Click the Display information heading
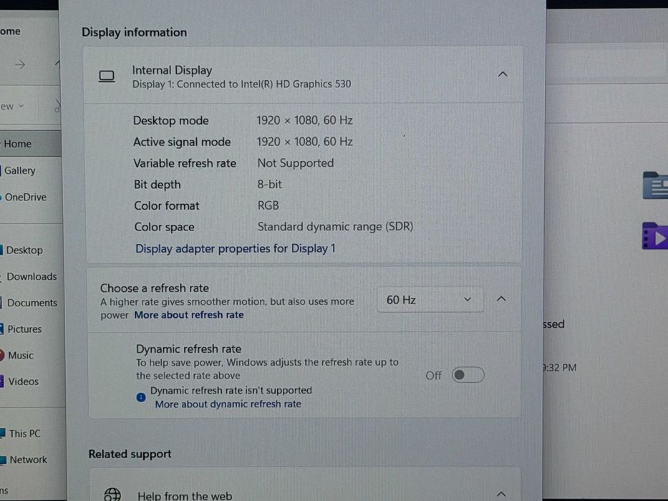 [x=134, y=32]
